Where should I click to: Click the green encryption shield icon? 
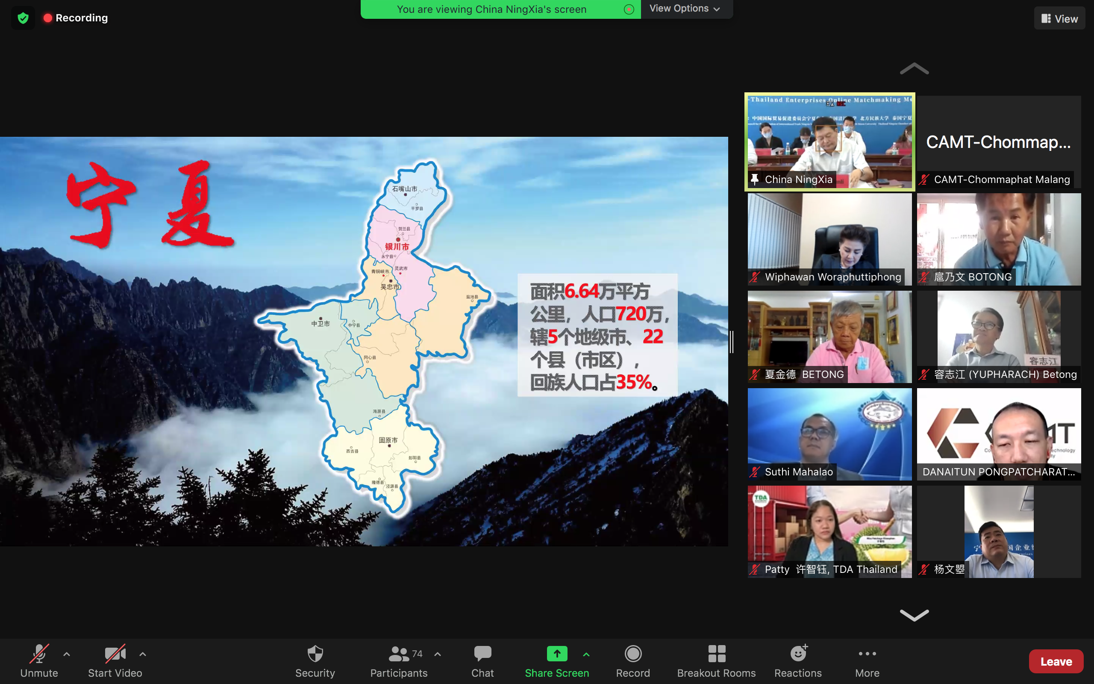point(23,18)
